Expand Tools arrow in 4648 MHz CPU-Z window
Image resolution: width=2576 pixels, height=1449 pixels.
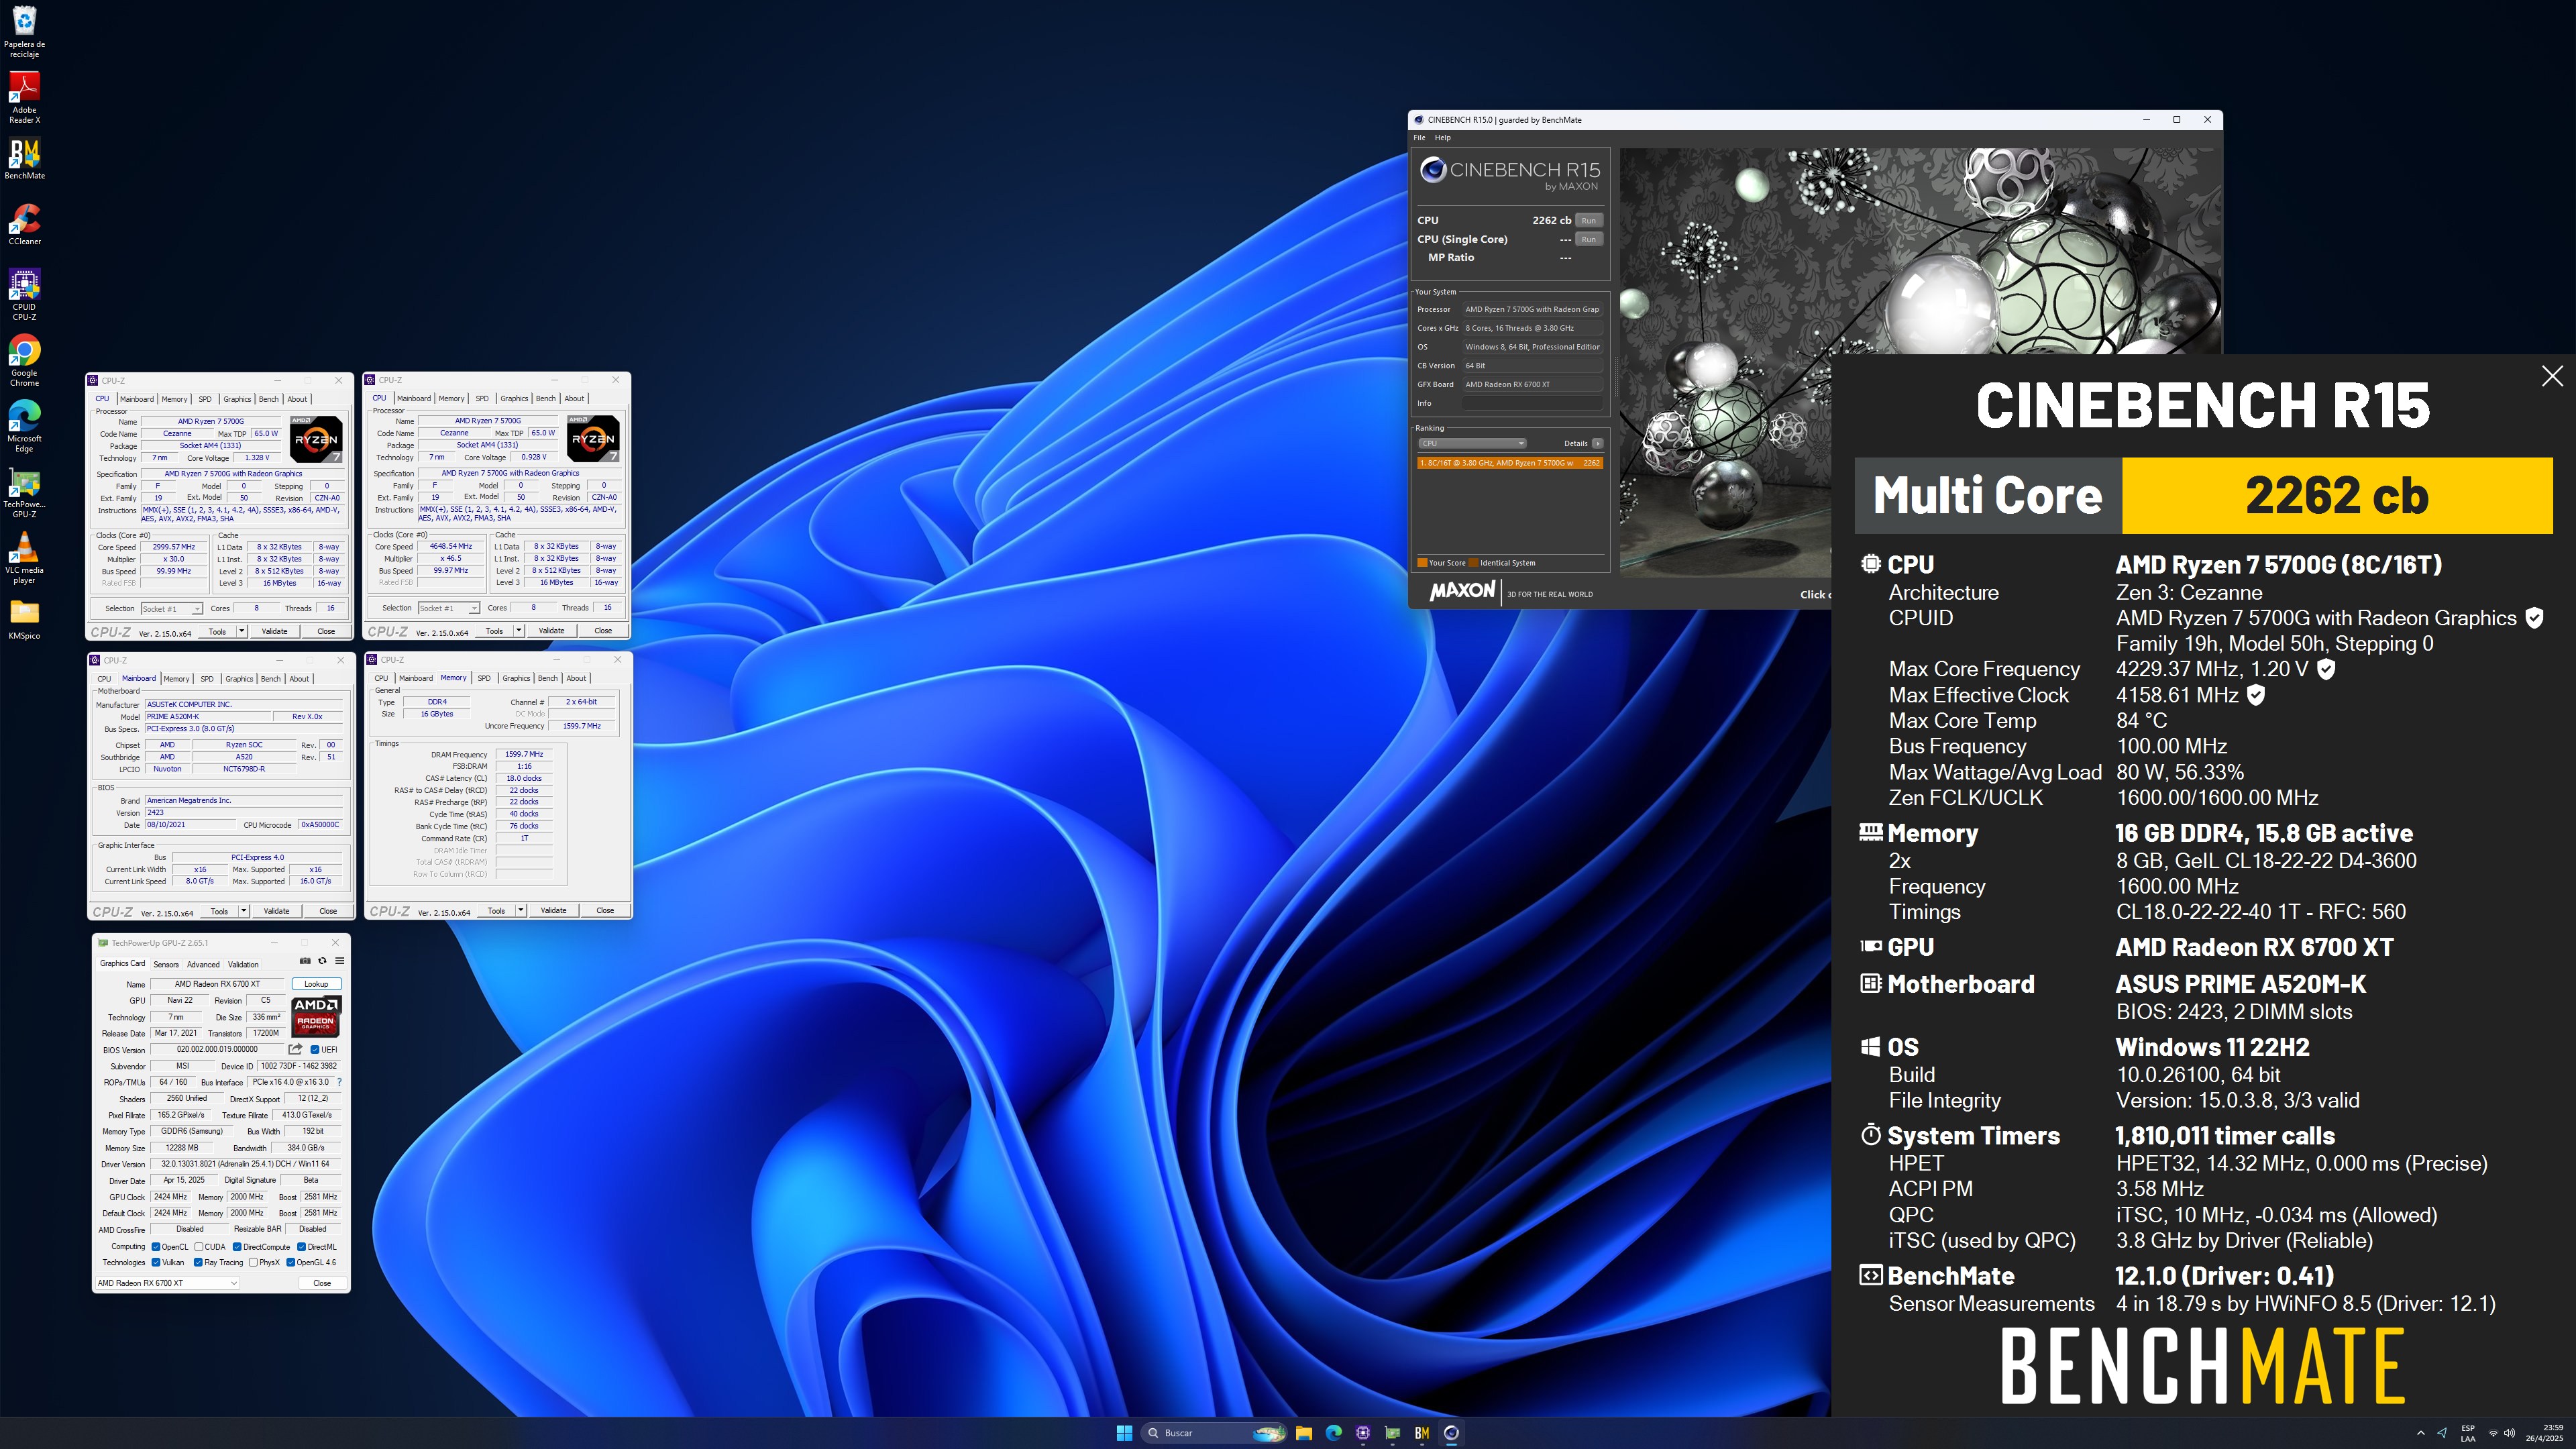518,631
